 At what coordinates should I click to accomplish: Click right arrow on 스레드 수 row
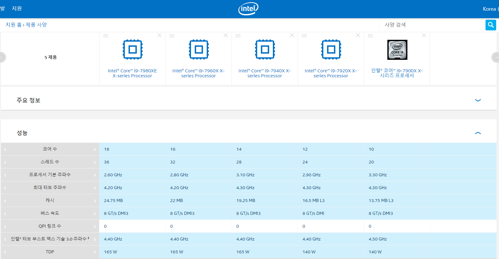coord(95,162)
